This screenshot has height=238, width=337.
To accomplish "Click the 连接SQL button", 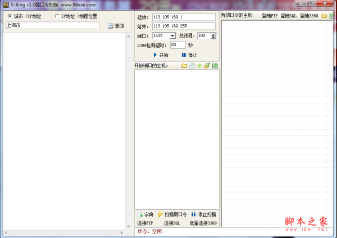I will point(172,223).
